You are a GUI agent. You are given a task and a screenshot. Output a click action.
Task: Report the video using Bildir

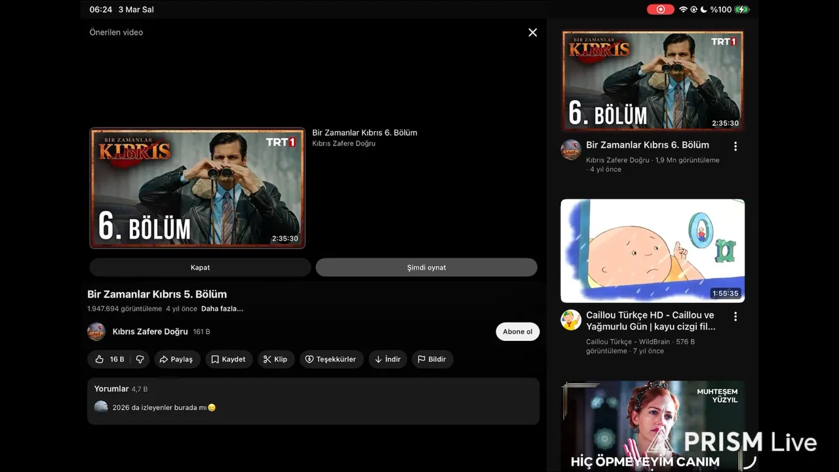[433, 359]
